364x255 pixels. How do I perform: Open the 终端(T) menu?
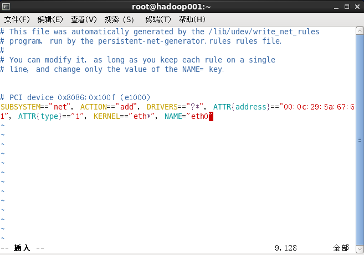pyautogui.click(x=158, y=19)
